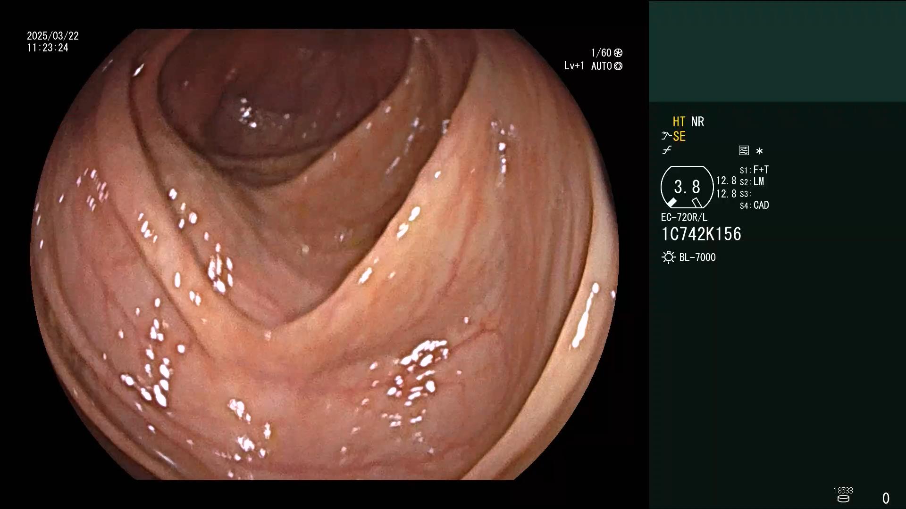
Task: Click the shutter speed fan icon beside 1/60
Action: tap(618, 53)
